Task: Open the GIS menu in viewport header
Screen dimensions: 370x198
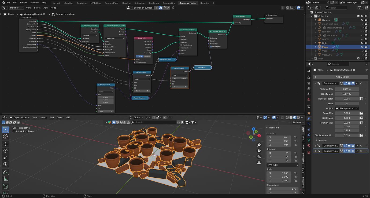Action: click(68, 118)
